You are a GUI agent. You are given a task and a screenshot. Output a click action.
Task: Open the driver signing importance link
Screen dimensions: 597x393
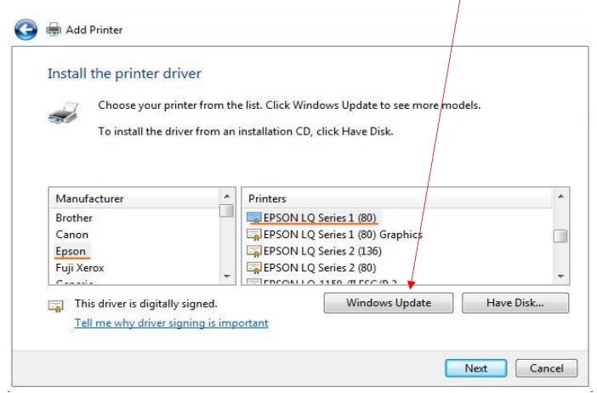(x=171, y=322)
